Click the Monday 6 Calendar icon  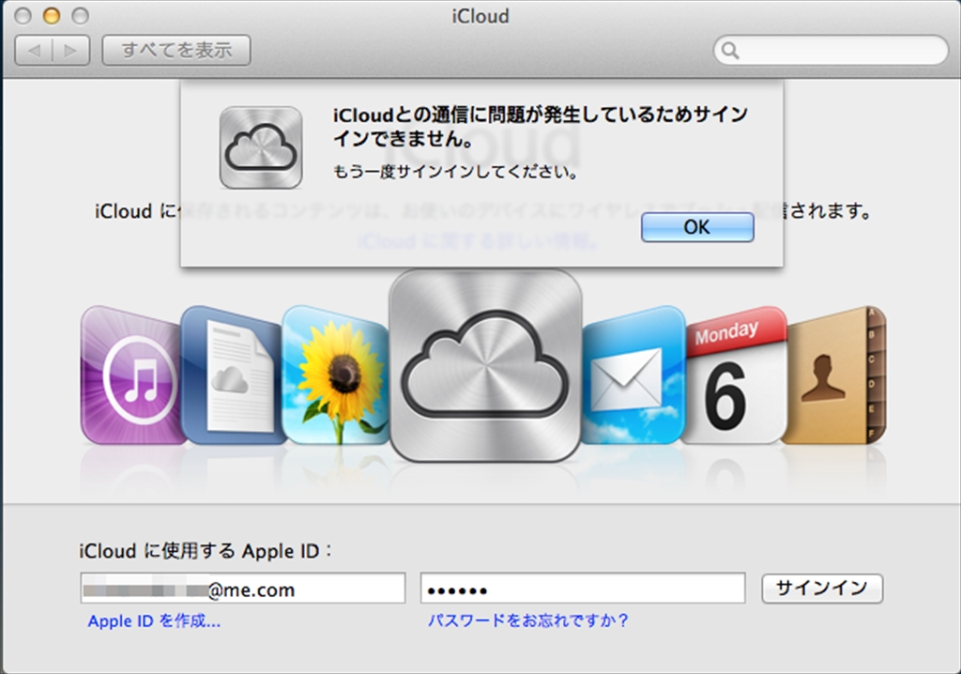(734, 375)
